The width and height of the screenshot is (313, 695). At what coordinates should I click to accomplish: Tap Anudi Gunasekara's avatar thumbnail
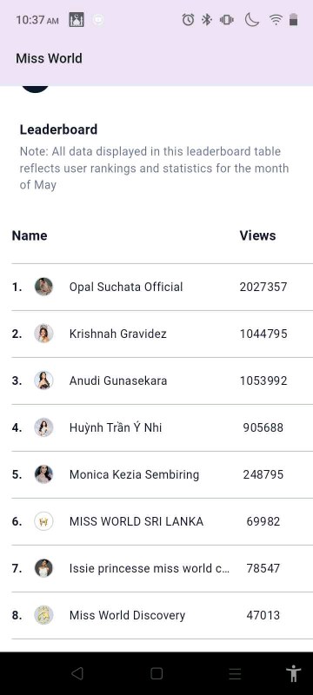43,381
